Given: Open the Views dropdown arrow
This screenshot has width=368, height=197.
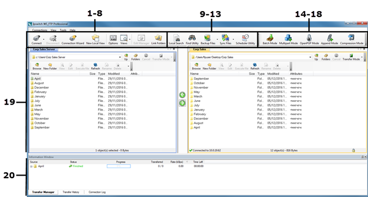Looking at the screenshot, I should pyautogui.click(x=130, y=39).
